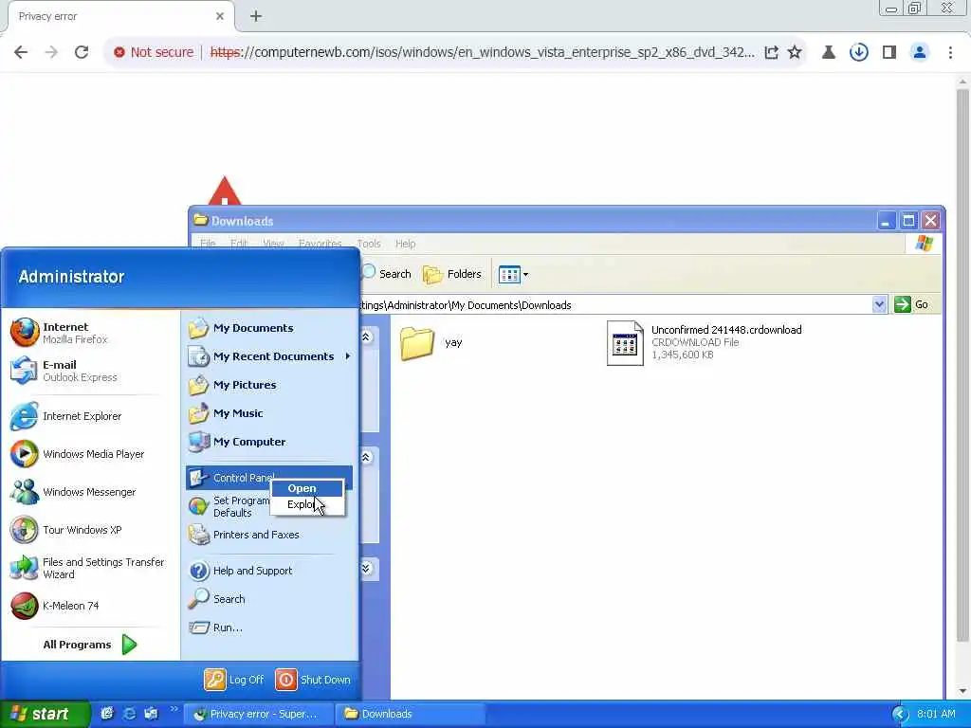Start Windows Media Player
971x728 pixels.
90,454
